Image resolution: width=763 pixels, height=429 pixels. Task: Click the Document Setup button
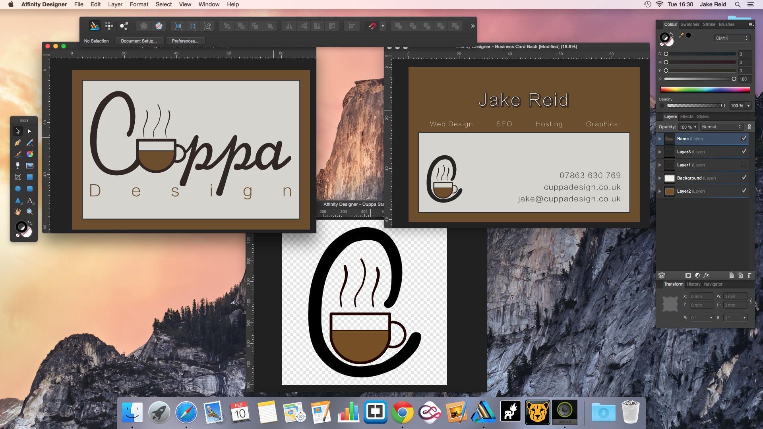point(139,41)
